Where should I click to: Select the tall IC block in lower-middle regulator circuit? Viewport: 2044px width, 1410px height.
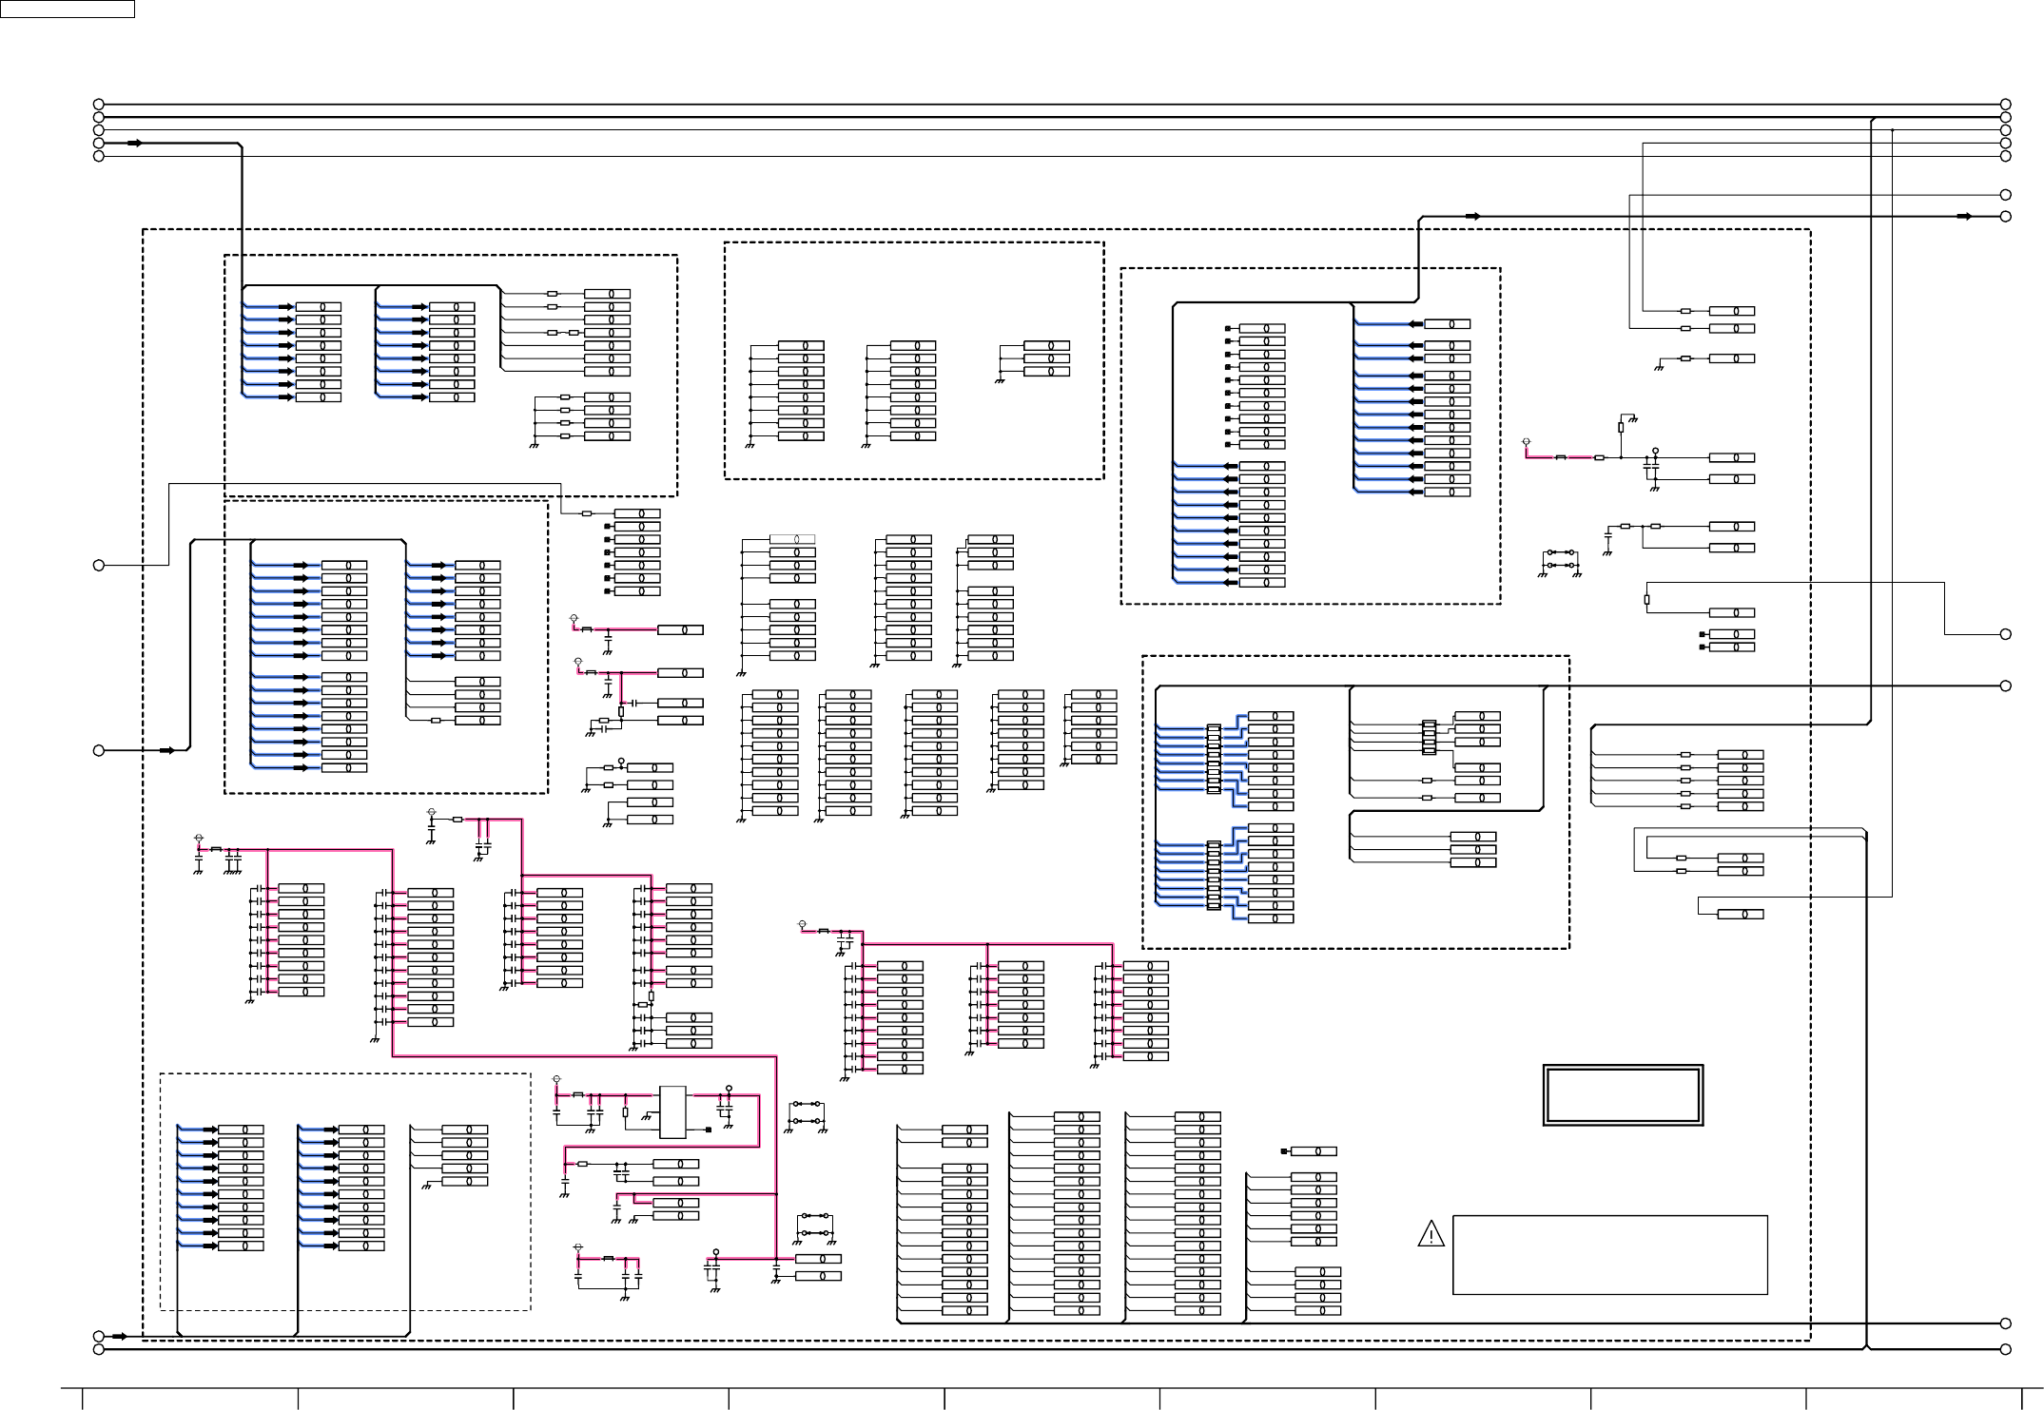click(672, 1111)
